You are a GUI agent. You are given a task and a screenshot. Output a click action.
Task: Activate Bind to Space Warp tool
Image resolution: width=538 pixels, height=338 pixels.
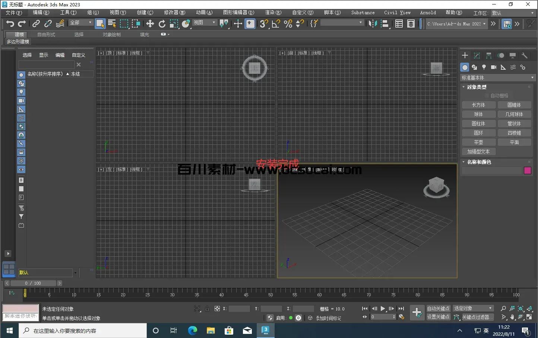[60, 24]
